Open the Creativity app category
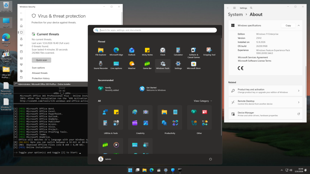This screenshot has height=174, width=310. pyautogui.click(x=140, y=118)
